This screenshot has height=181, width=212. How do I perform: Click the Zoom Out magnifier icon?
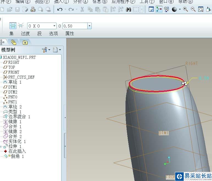tap(193, 9)
